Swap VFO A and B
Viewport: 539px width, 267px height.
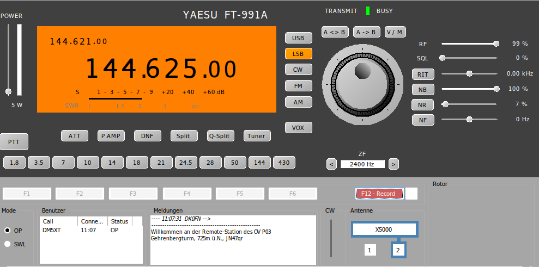[335, 32]
